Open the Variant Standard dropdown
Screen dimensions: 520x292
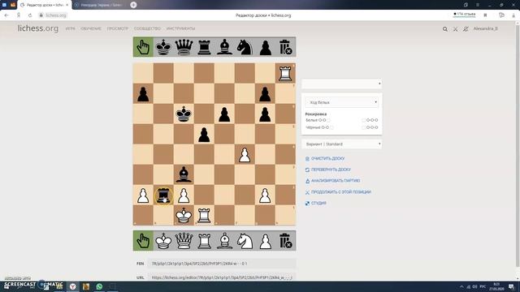341,144
